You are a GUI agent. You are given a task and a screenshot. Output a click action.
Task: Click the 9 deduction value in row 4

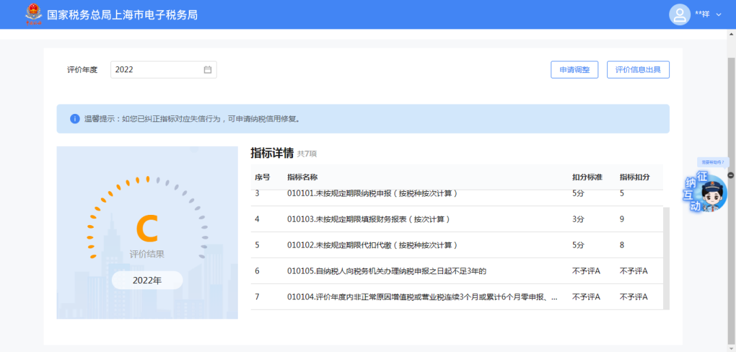pyautogui.click(x=622, y=219)
